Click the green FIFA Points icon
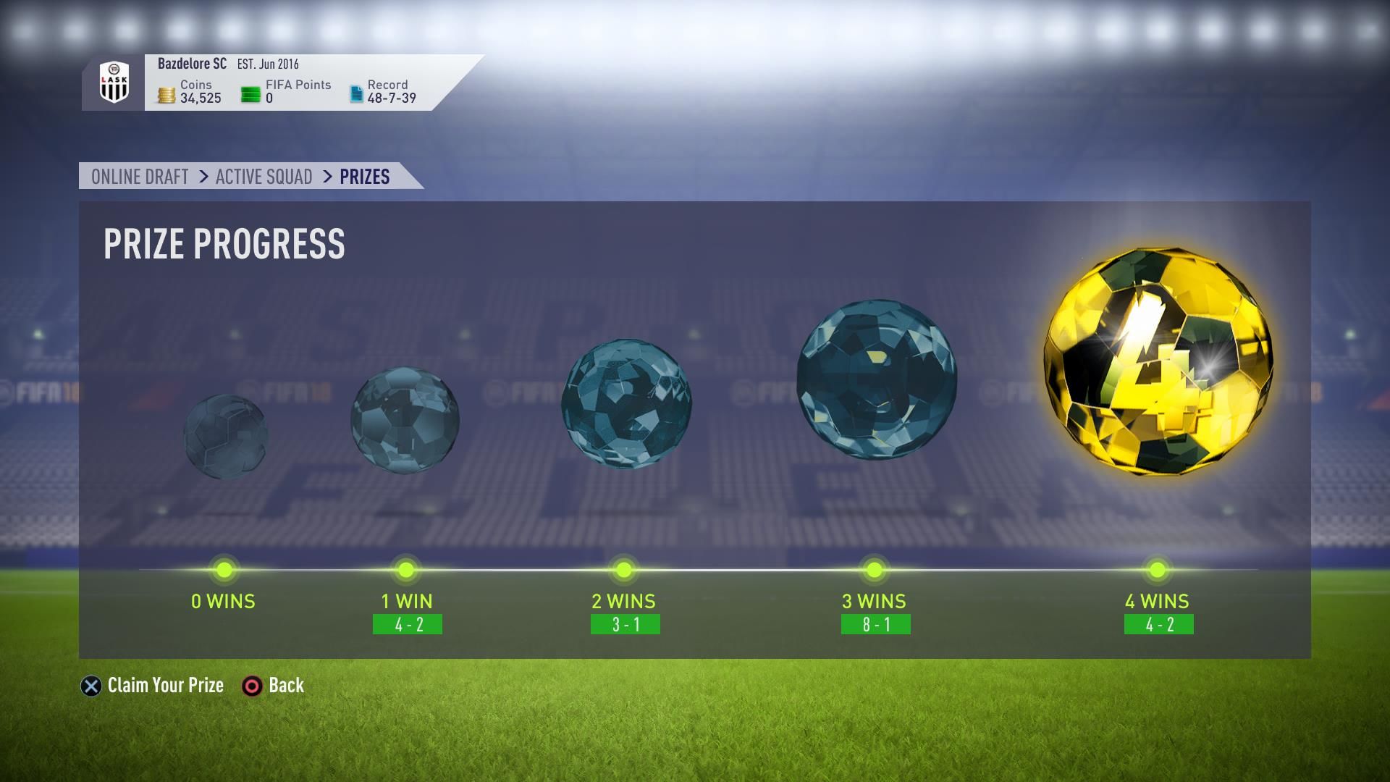This screenshot has width=1390, height=782. (x=250, y=95)
